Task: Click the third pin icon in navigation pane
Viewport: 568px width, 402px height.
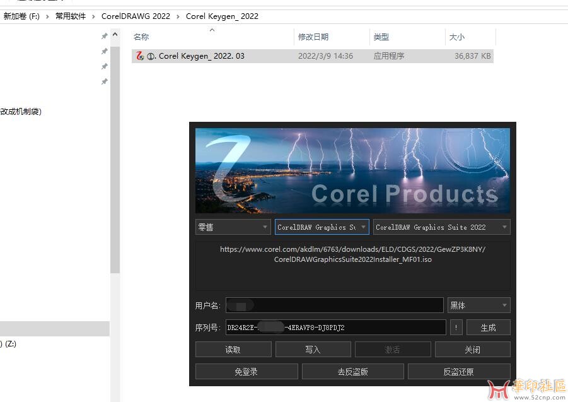Action: [104, 66]
